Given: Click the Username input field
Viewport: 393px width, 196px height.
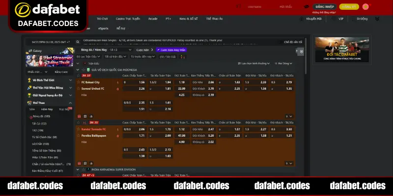Looking at the screenshot, I should (254, 7).
